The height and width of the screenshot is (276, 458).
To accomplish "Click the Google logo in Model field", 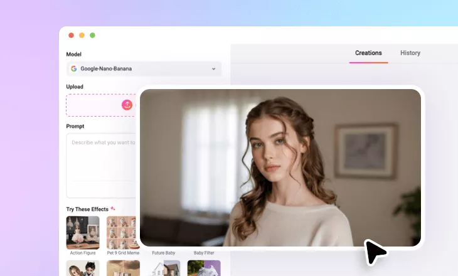I will click(73, 69).
